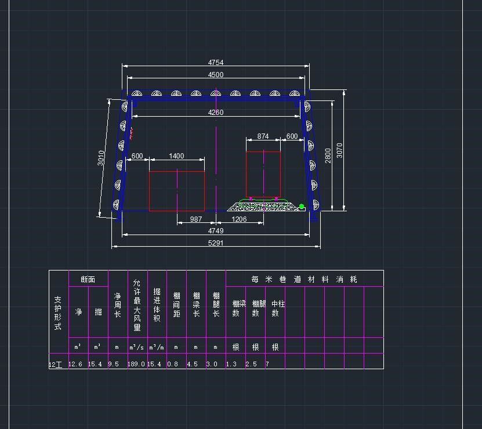Select the 12工 table row label
482x429 pixels.
click(56, 365)
